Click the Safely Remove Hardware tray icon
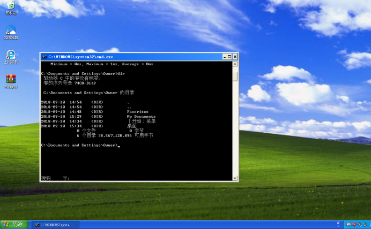Screen dimensions: 371x229 click(365, 225)
